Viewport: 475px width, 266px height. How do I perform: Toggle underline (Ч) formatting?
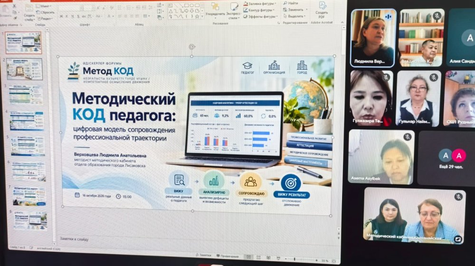[x=73, y=16]
